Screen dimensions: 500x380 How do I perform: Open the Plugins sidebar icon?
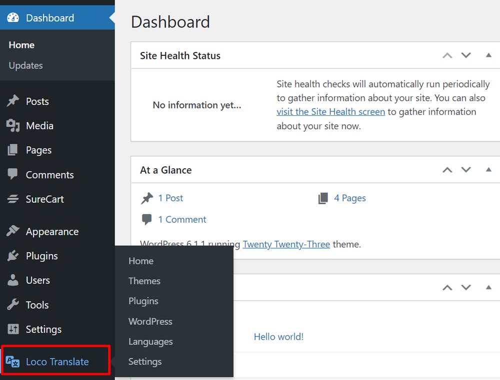[13, 256]
